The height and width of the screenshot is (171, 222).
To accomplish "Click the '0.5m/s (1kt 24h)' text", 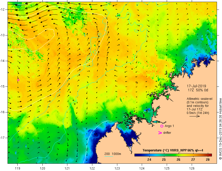I will (x=198, y=113).
